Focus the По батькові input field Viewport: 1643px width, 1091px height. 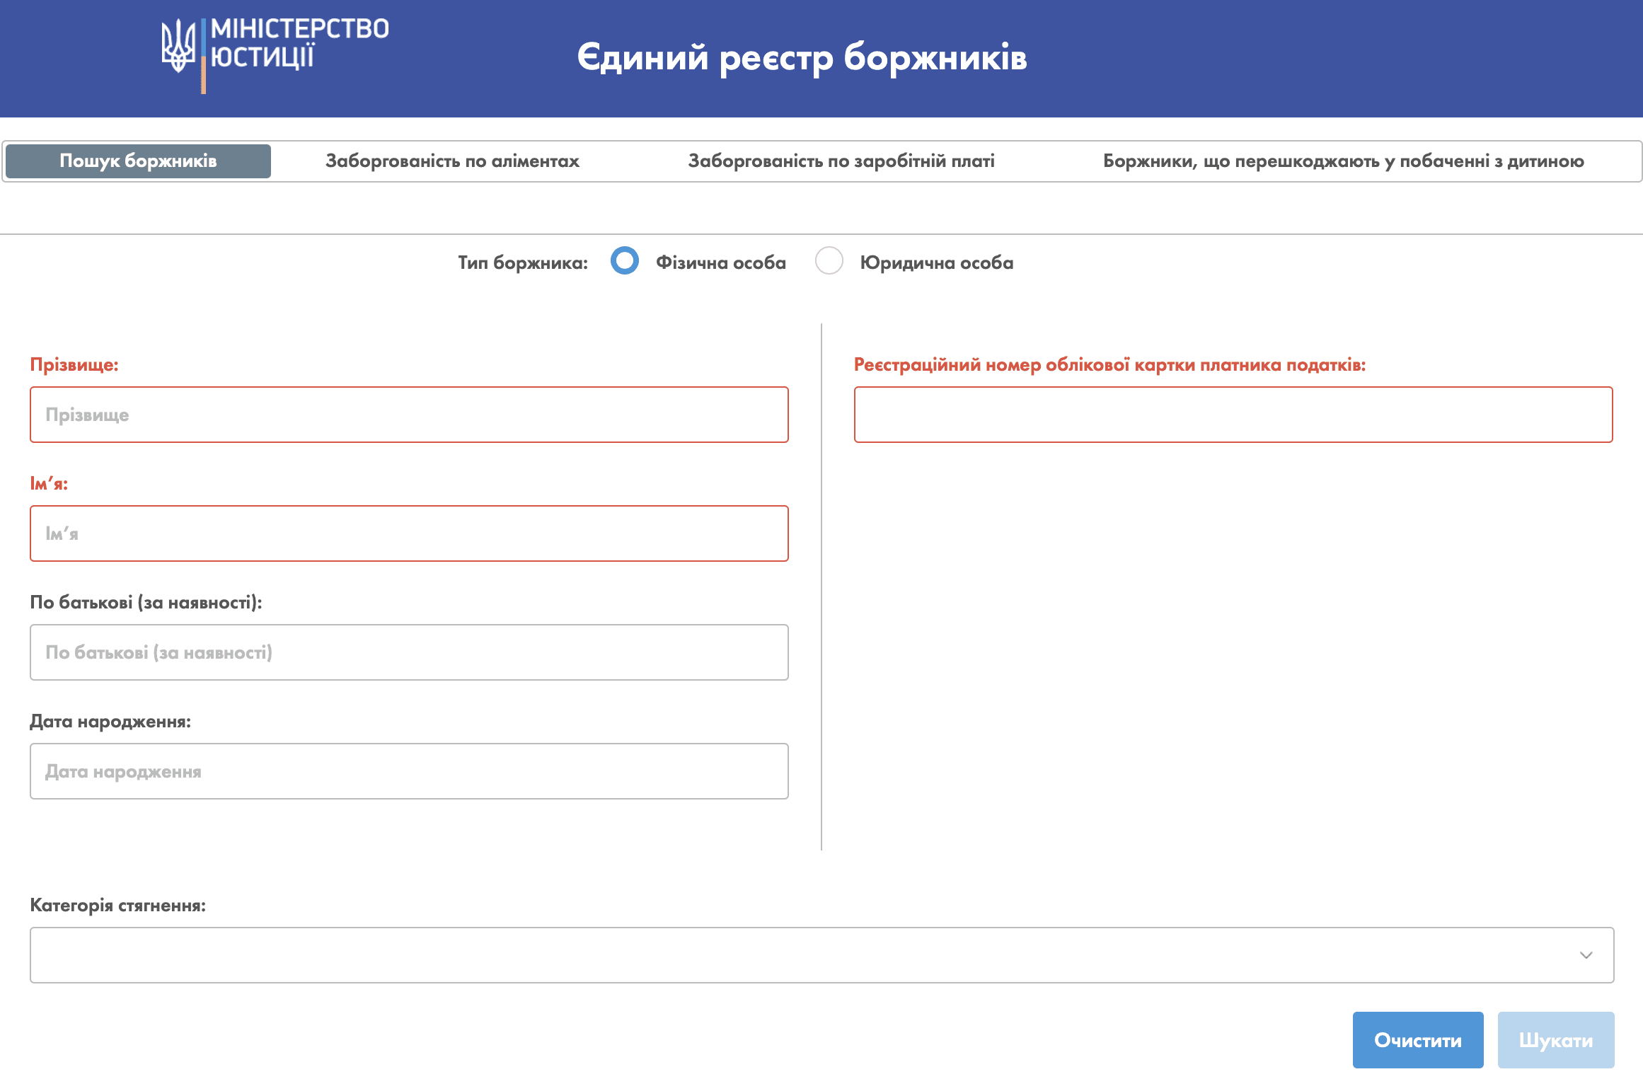coord(409,652)
